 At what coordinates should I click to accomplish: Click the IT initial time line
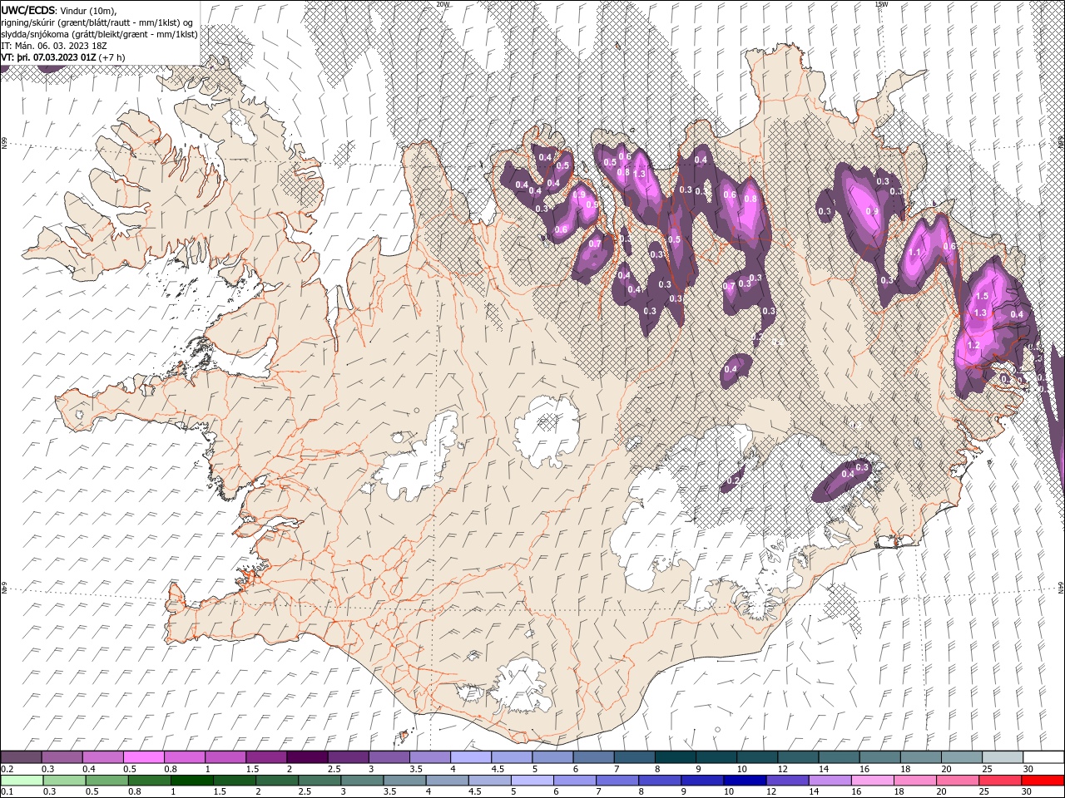[x=53, y=45]
